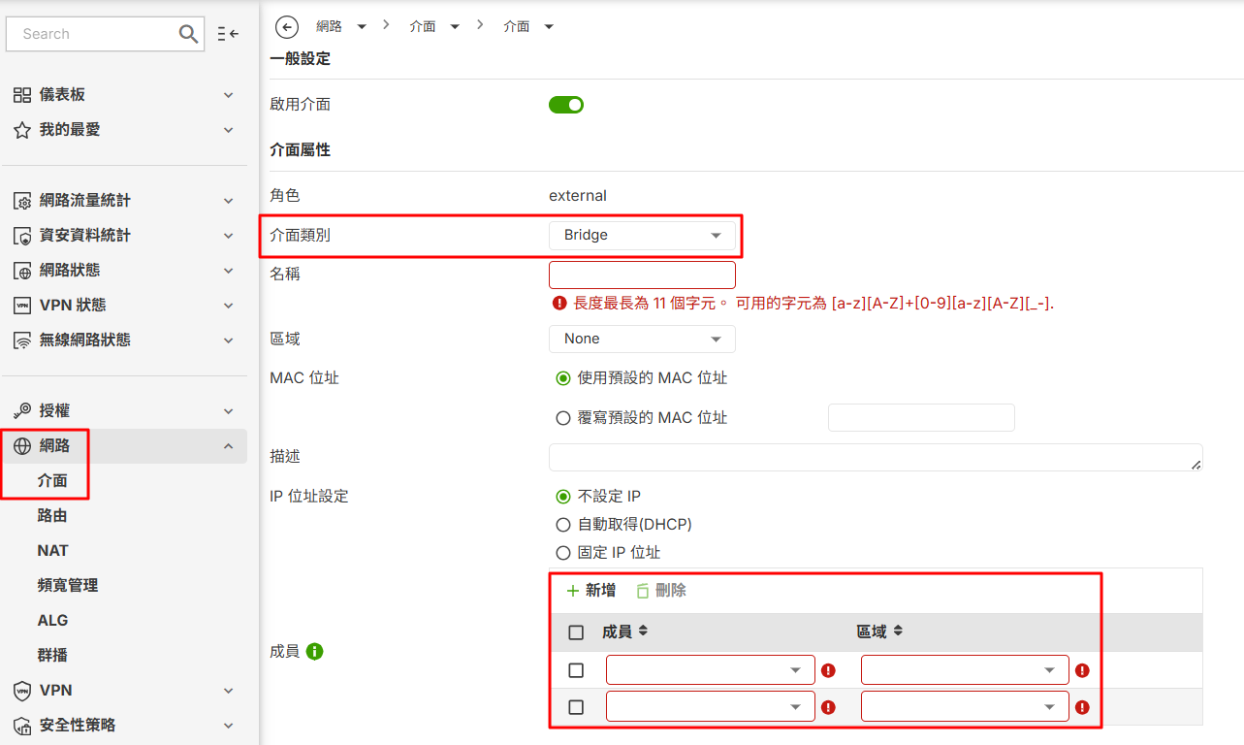The height and width of the screenshot is (745, 1244).
Task: Select the 自動取得(DHCP) radio button
Action: [x=563, y=525]
